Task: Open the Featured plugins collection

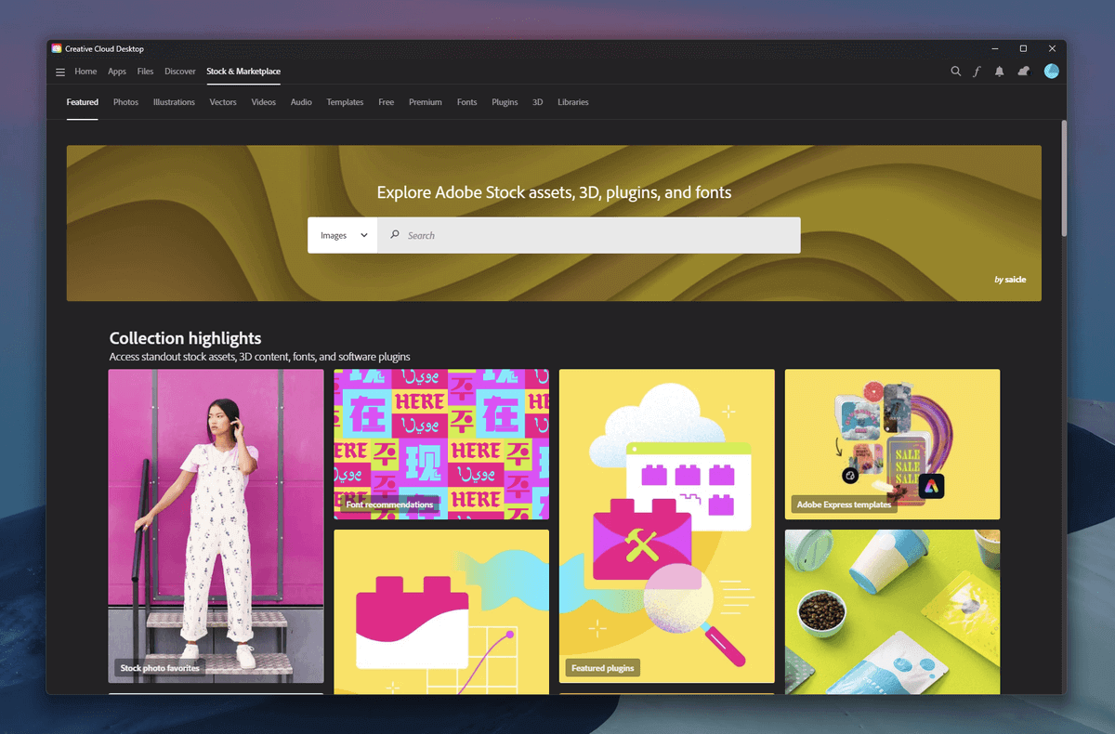Action: (667, 526)
